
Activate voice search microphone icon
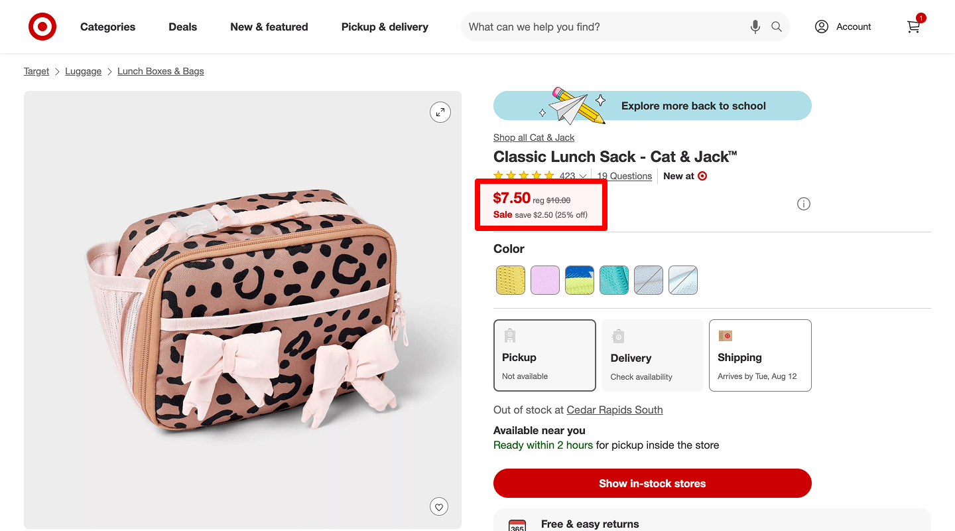(x=755, y=27)
